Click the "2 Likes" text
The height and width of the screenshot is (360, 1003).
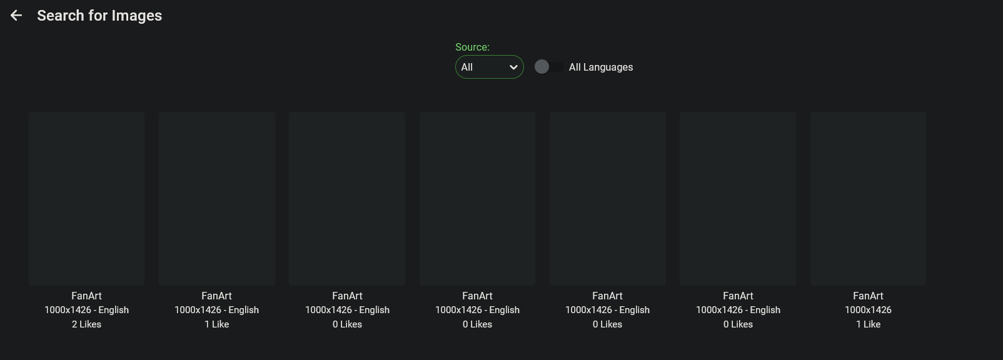pyautogui.click(x=86, y=324)
